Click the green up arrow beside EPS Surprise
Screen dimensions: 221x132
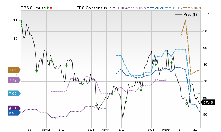[x=48, y=8]
